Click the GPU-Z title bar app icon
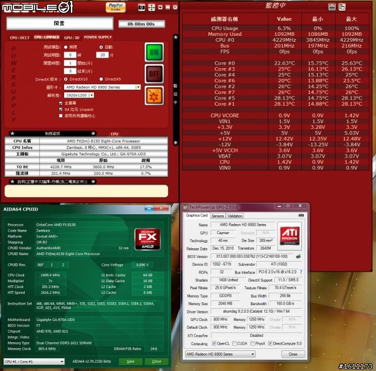Viewport: 376px width, 371px height. 186,207
